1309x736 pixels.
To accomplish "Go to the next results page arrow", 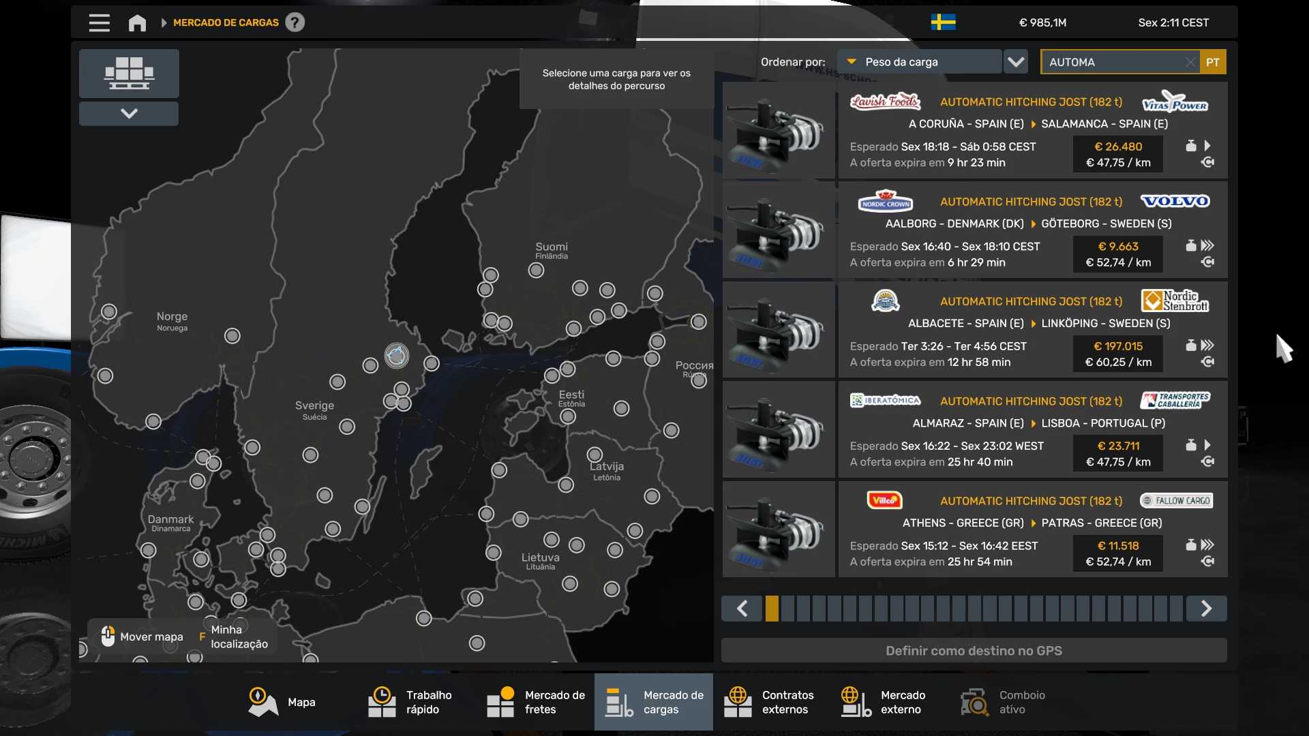I will [x=1205, y=609].
